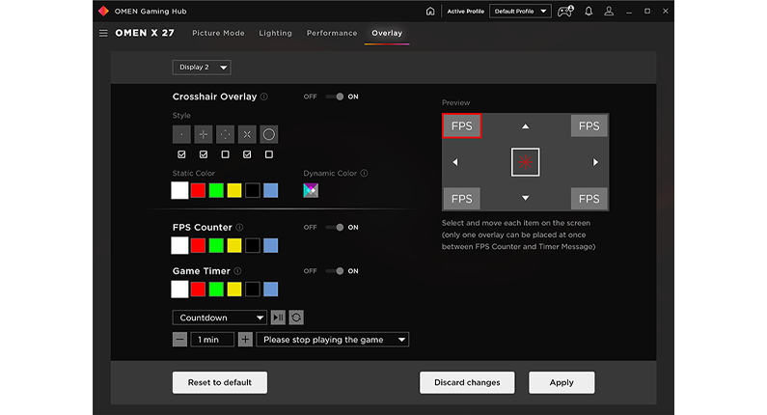
Task: Select the circle crosshair style
Action: pyautogui.click(x=268, y=134)
